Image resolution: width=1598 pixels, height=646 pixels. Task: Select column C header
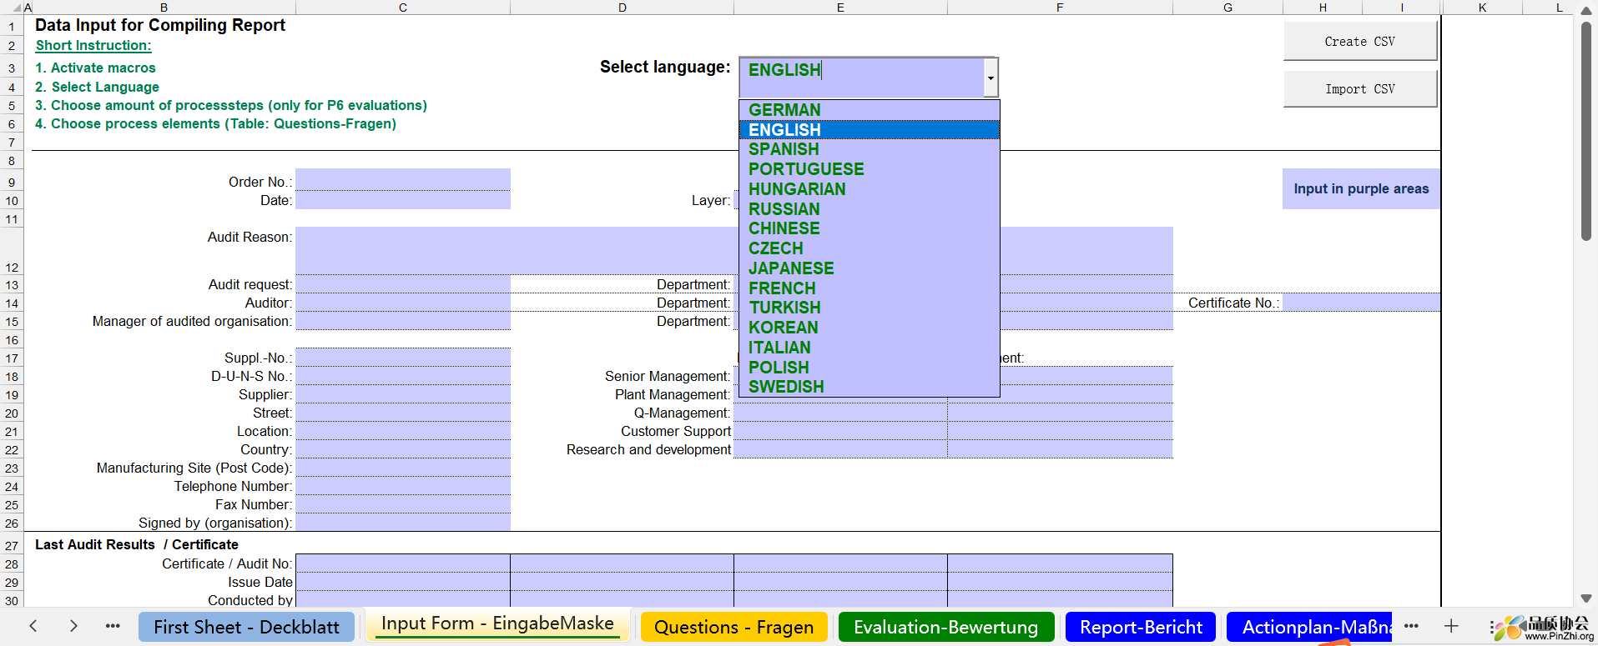click(x=403, y=8)
